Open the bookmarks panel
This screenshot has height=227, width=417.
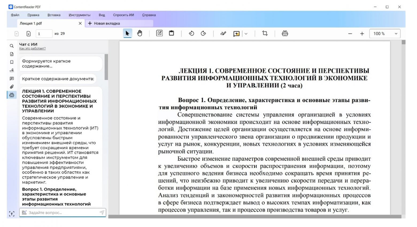point(12,62)
